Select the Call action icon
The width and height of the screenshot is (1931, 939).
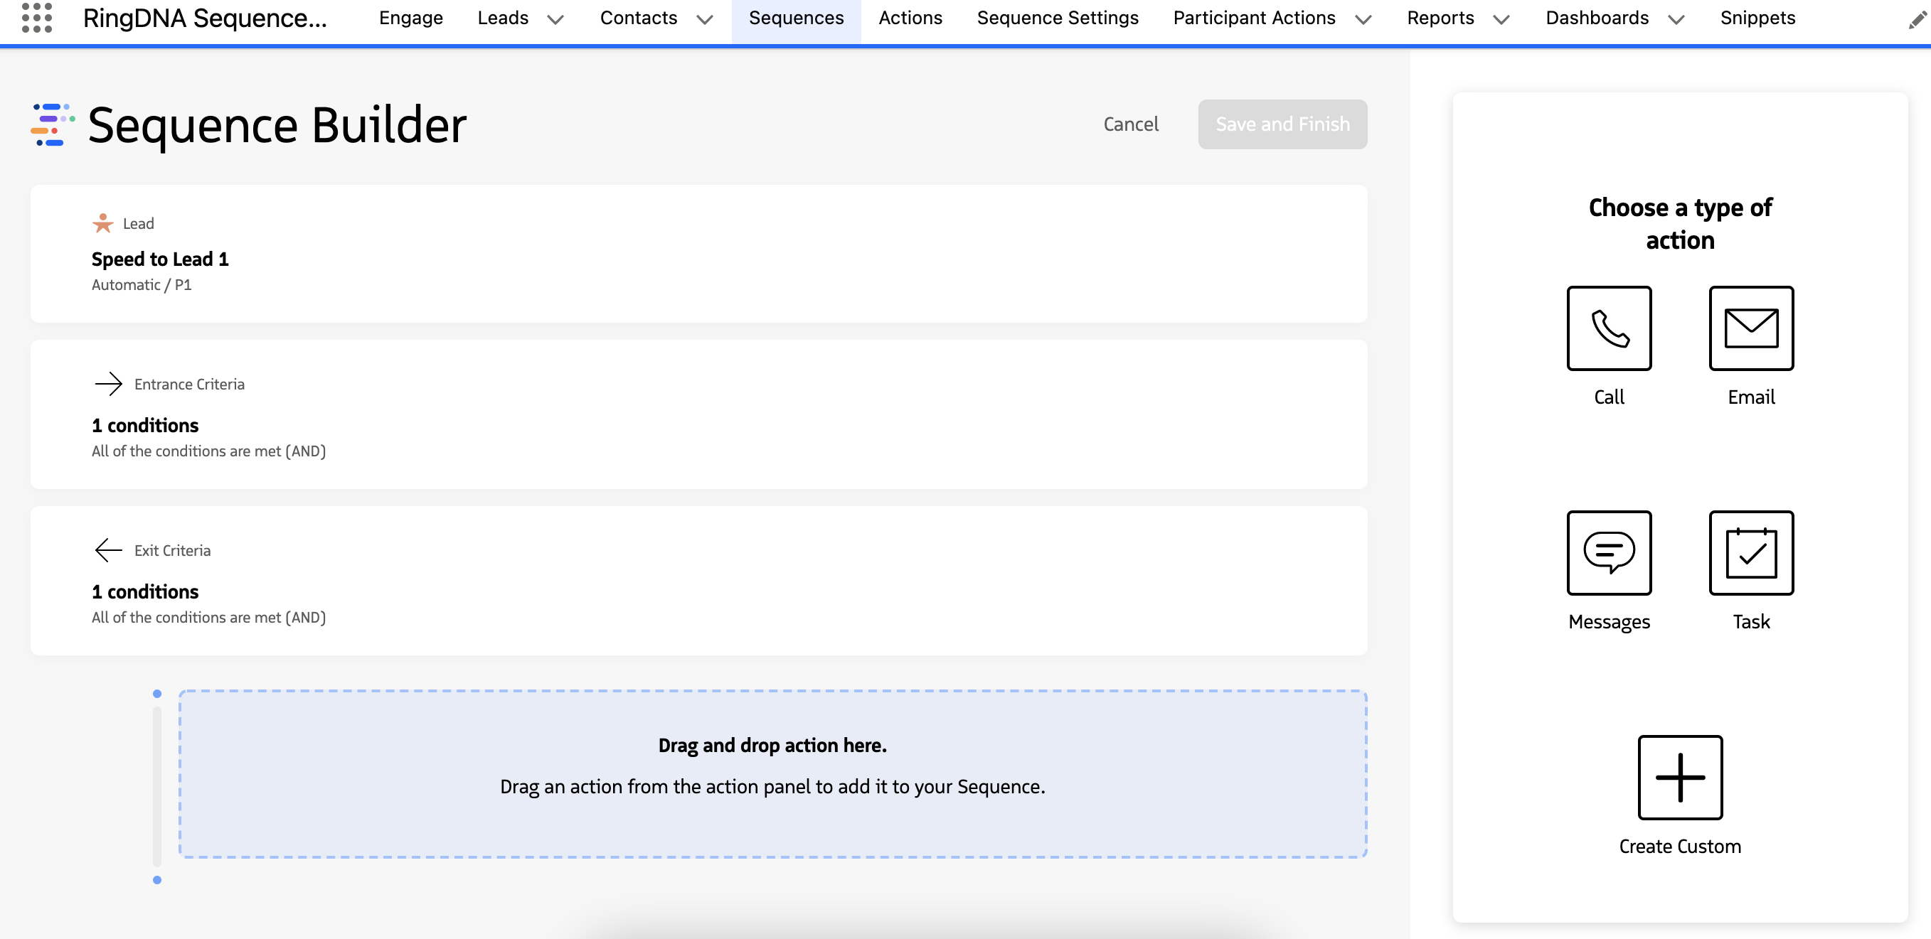coord(1609,328)
